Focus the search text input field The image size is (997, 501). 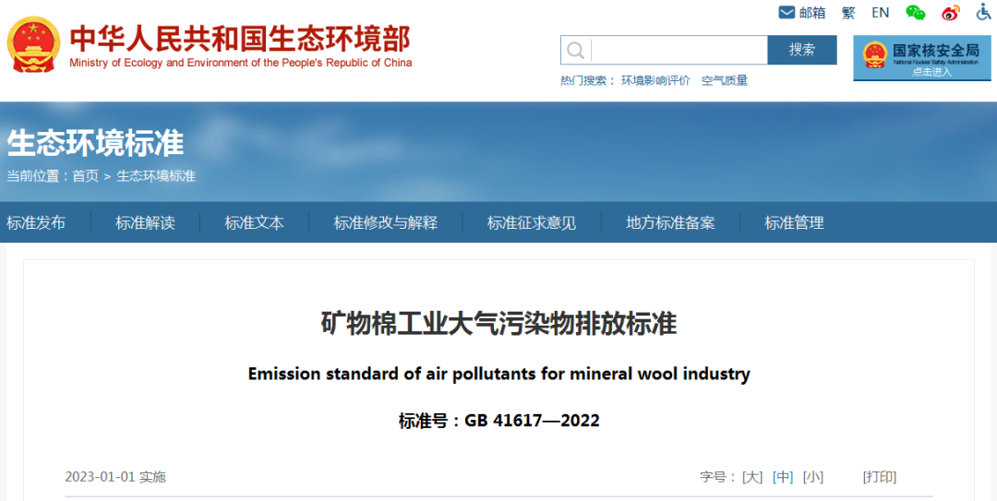coord(679,50)
